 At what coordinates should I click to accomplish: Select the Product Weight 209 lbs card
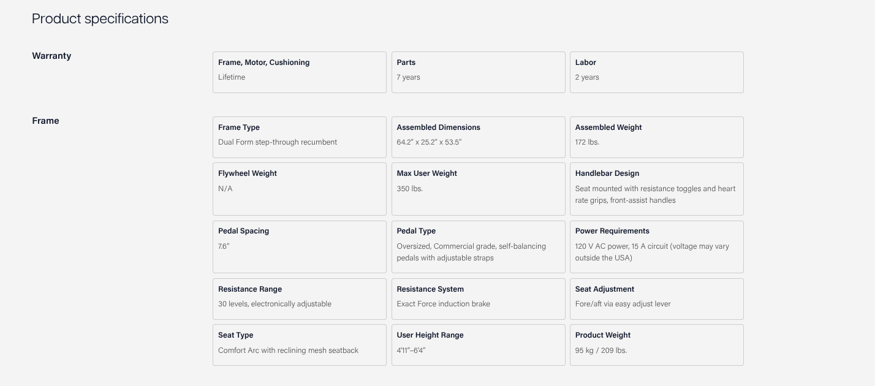656,345
